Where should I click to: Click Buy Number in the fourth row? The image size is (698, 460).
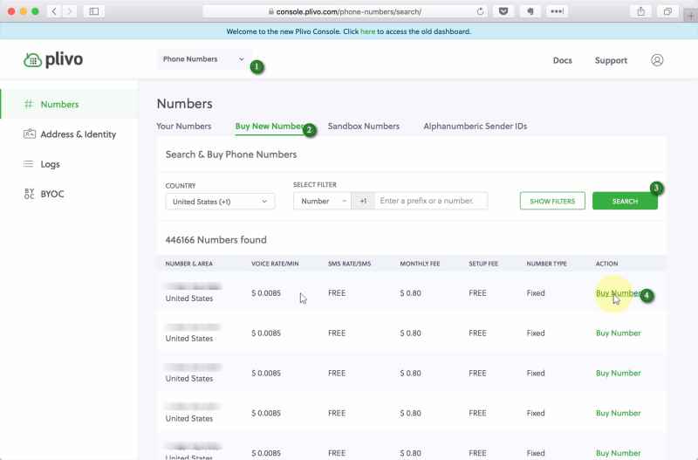coord(619,413)
